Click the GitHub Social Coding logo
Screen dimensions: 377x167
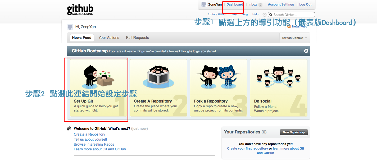80,10
